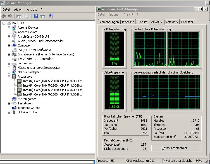This screenshot has height=164, width=210.
Task: Select the Andere Geräte tree item
Action: click(x=28, y=32)
